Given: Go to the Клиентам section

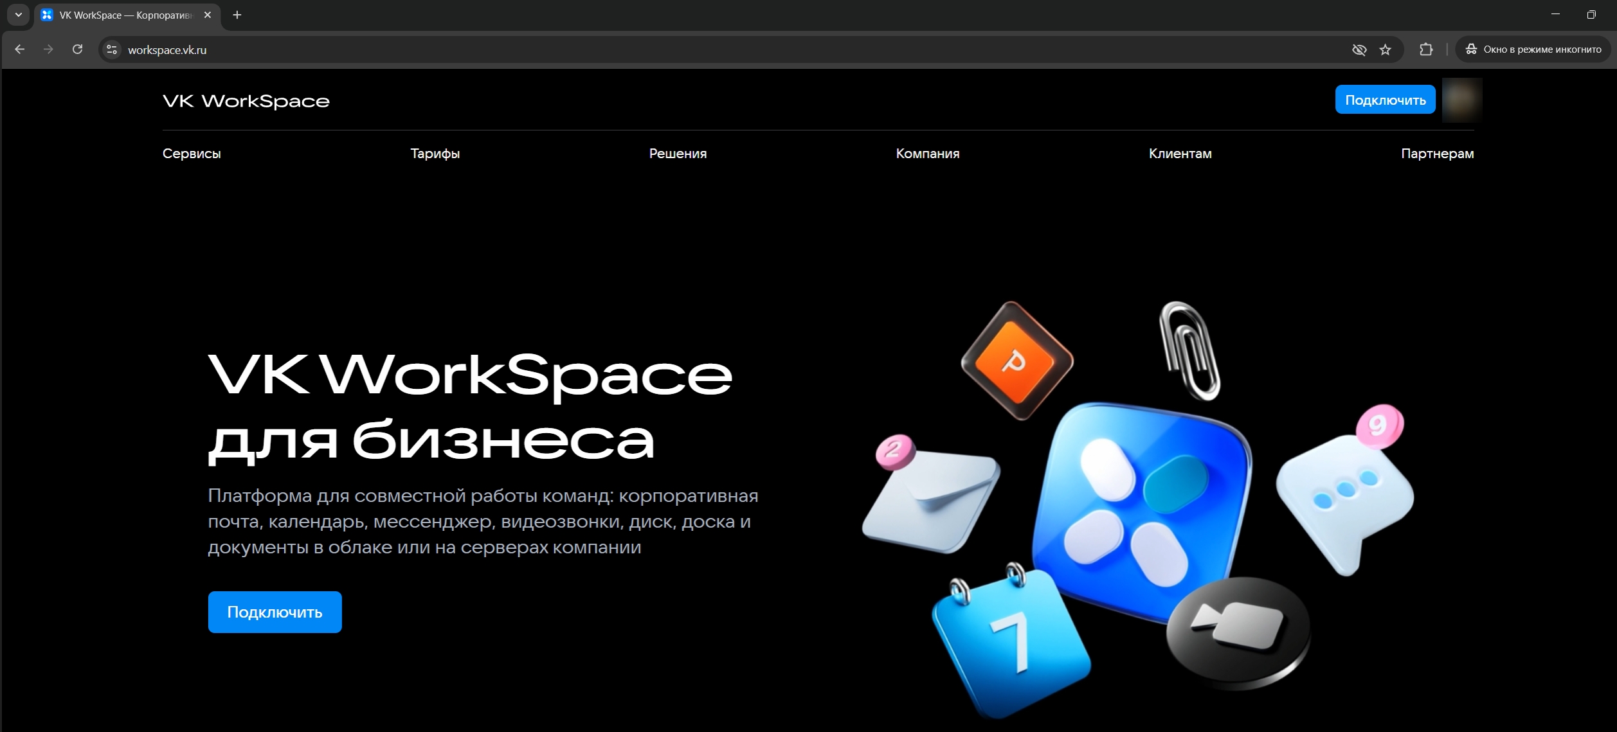Looking at the screenshot, I should (1180, 154).
